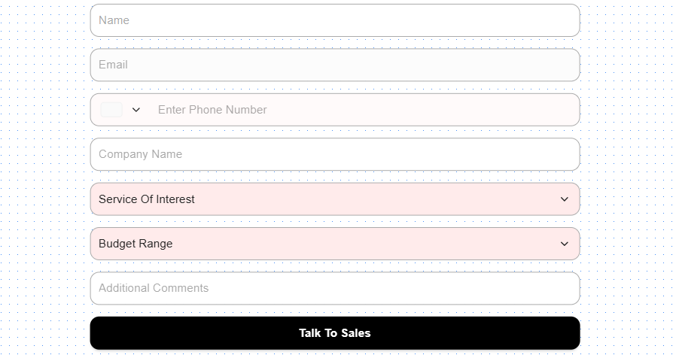The image size is (676, 355).
Task: Click the Company Name placeholder text
Action: coord(141,154)
